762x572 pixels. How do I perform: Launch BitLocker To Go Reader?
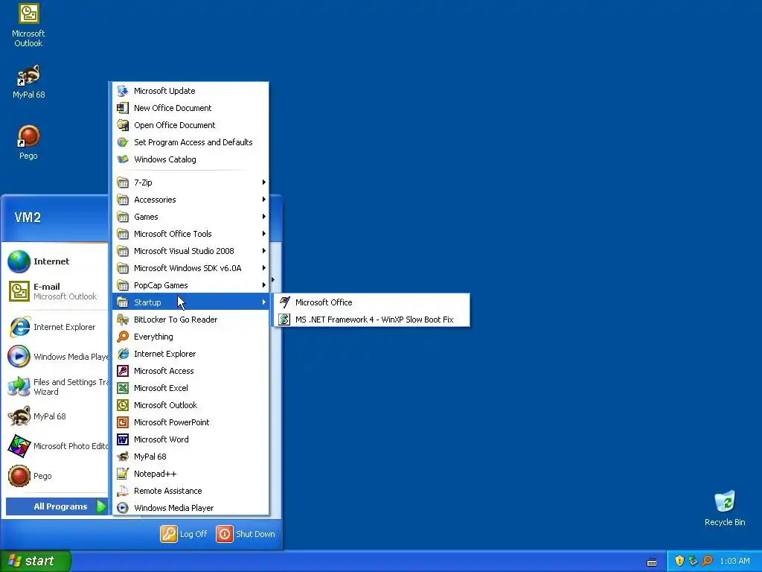(x=190, y=320)
